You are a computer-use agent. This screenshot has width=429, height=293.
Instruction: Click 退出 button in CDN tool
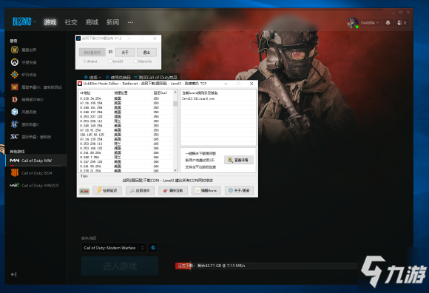pos(147,53)
